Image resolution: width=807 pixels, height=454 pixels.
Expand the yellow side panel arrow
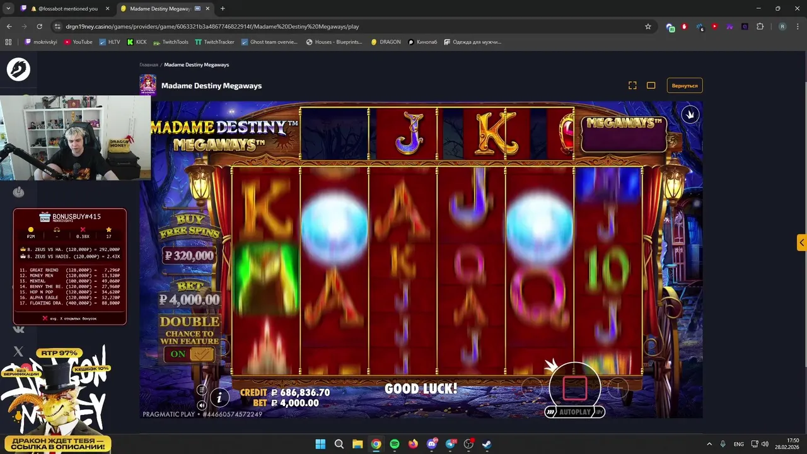point(801,242)
